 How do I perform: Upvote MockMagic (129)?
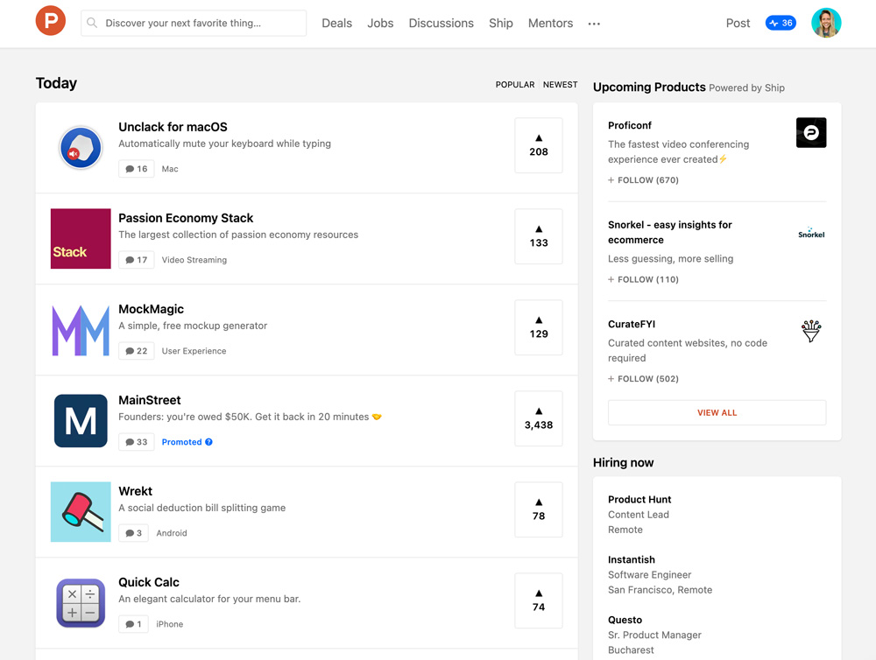coord(539,327)
